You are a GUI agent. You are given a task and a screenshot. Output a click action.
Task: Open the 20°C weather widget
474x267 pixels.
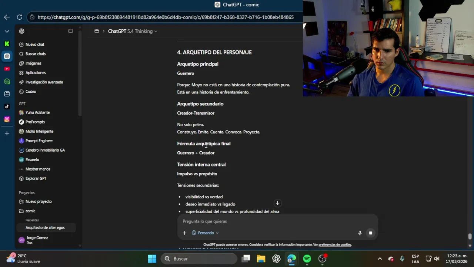(23, 258)
